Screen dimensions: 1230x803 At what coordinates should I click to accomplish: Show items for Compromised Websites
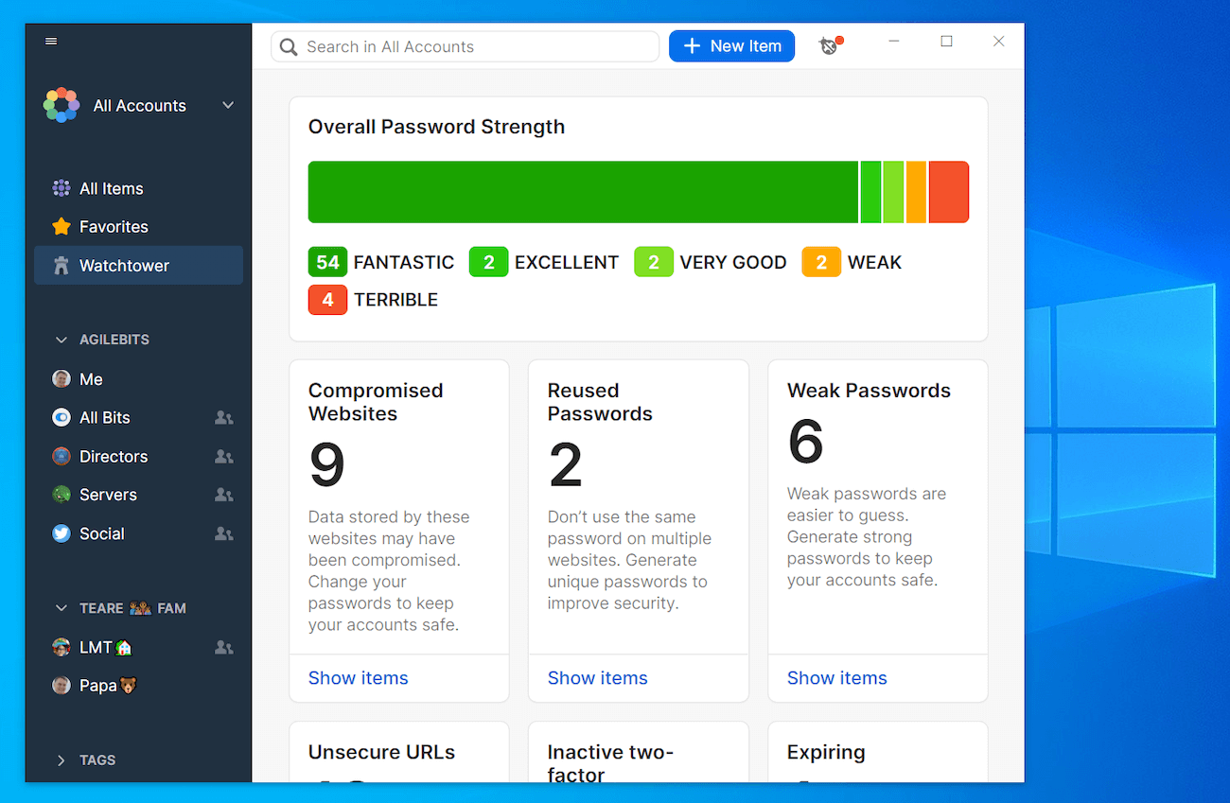point(358,678)
